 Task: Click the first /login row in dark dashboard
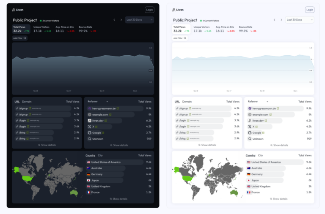pos(47,121)
